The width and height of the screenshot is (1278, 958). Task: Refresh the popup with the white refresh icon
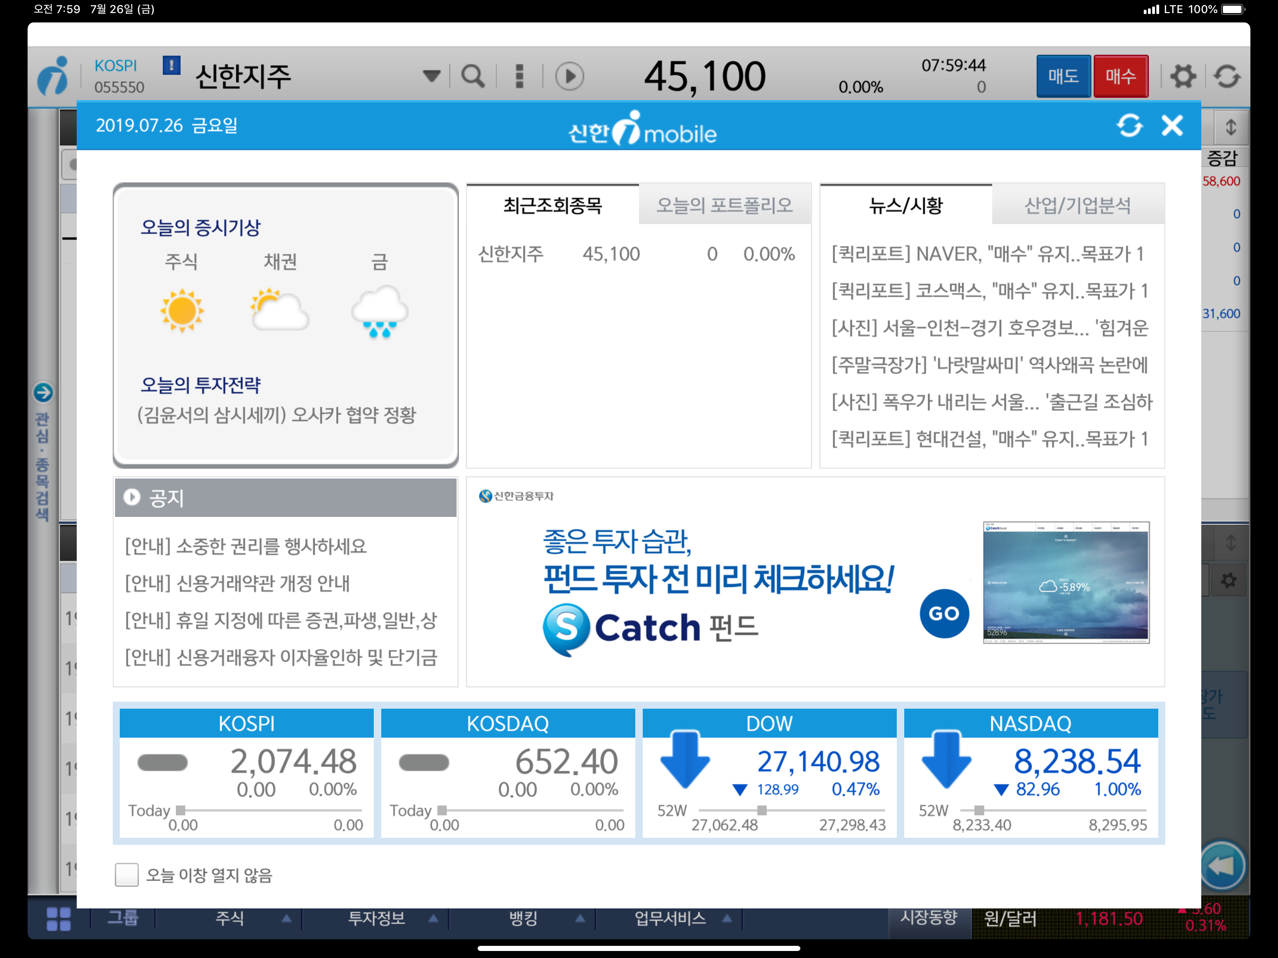[1129, 125]
